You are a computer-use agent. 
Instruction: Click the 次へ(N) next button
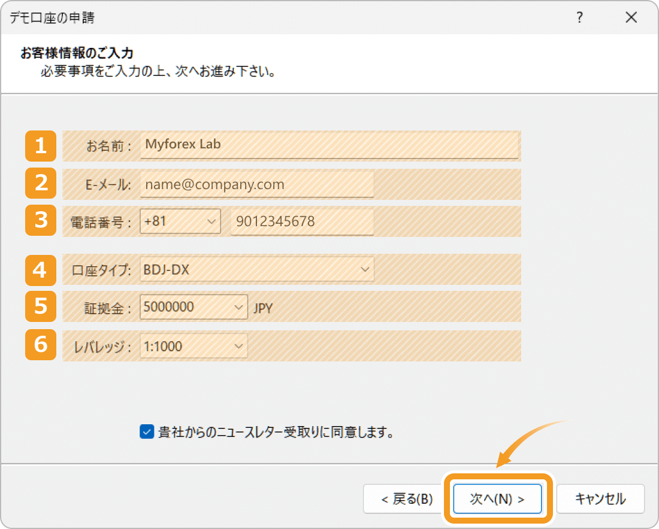[x=498, y=498]
